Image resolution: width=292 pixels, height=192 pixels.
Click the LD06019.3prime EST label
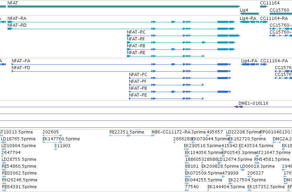tap(257, 167)
